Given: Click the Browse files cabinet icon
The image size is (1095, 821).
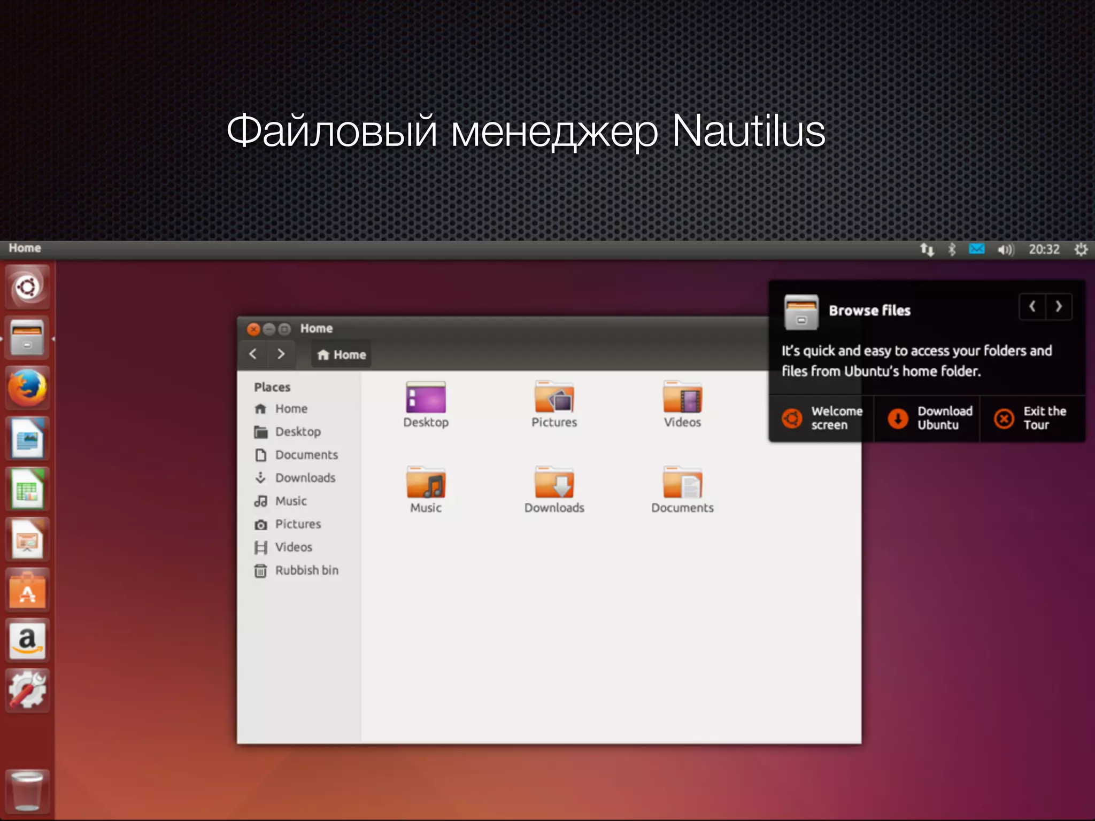Looking at the screenshot, I should pyautogui.click(x=801, y=312).
